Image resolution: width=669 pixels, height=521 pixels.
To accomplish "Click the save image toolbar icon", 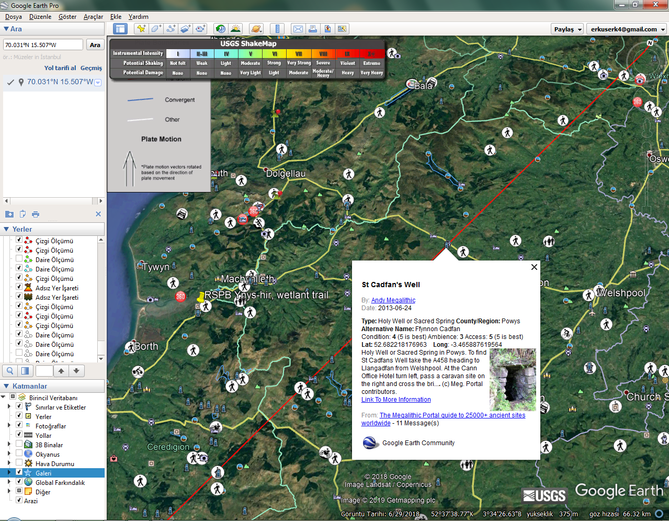I will (x=327, y=29).
